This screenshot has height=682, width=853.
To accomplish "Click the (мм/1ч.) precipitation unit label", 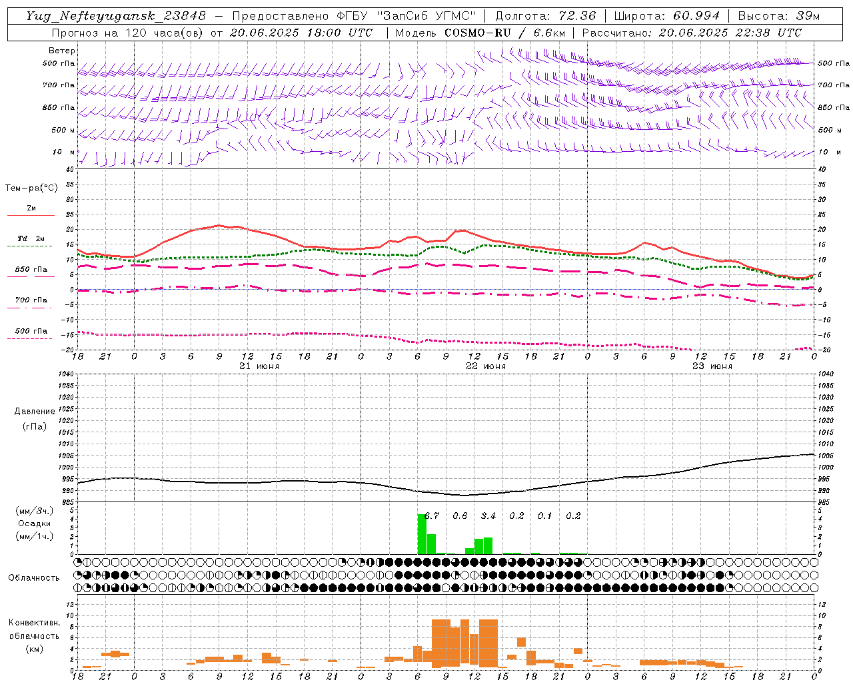I will (x=35, y=536).
